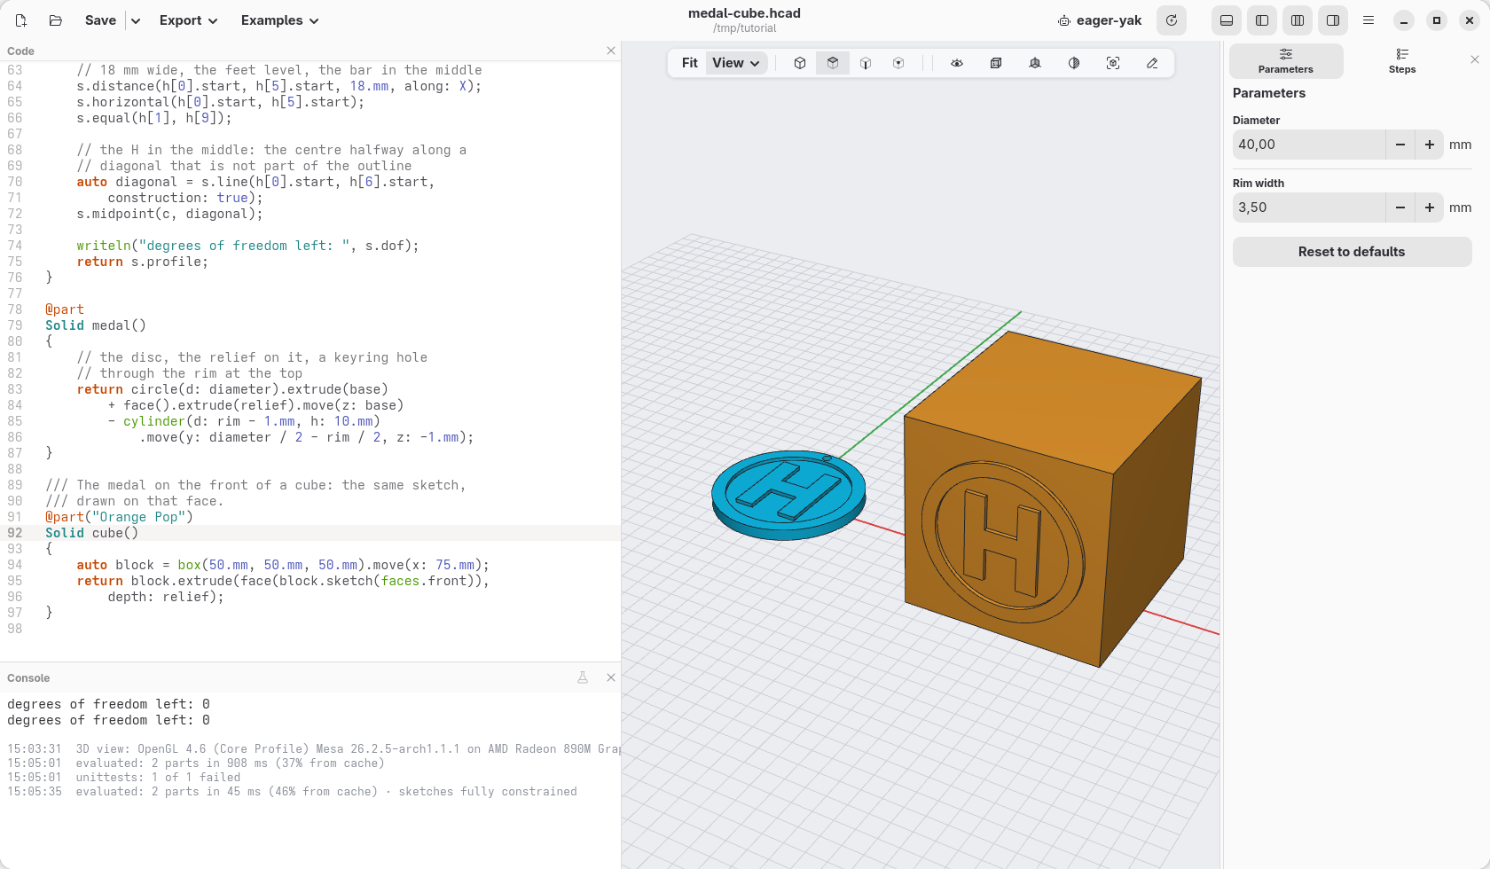Screen dimensions: 1490x869
Task: Close the Code panel
Action: [611, 51]
